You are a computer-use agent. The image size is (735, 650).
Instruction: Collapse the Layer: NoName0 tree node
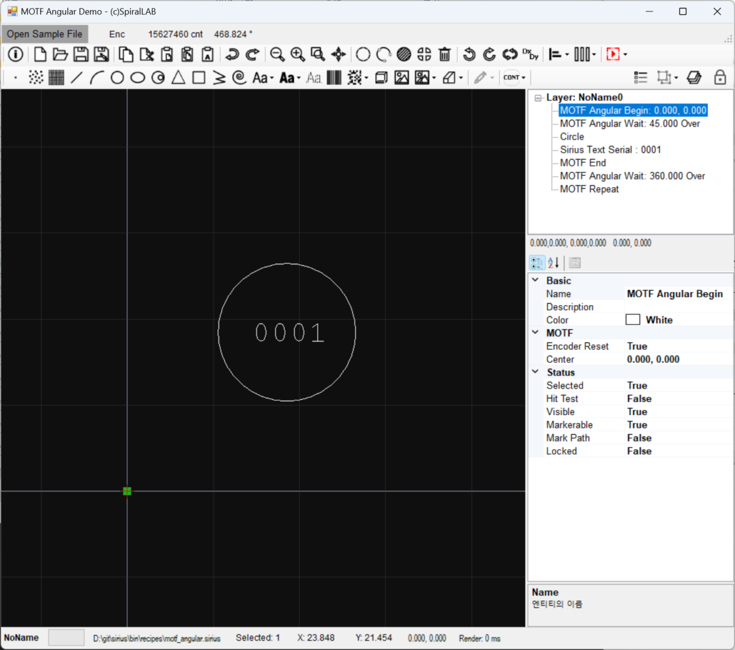538,97
